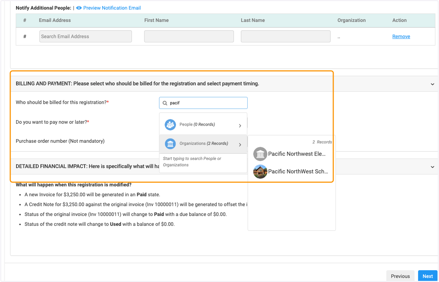Click the First Name column header
Screen dimensions: 439x282
coord(157,20)
